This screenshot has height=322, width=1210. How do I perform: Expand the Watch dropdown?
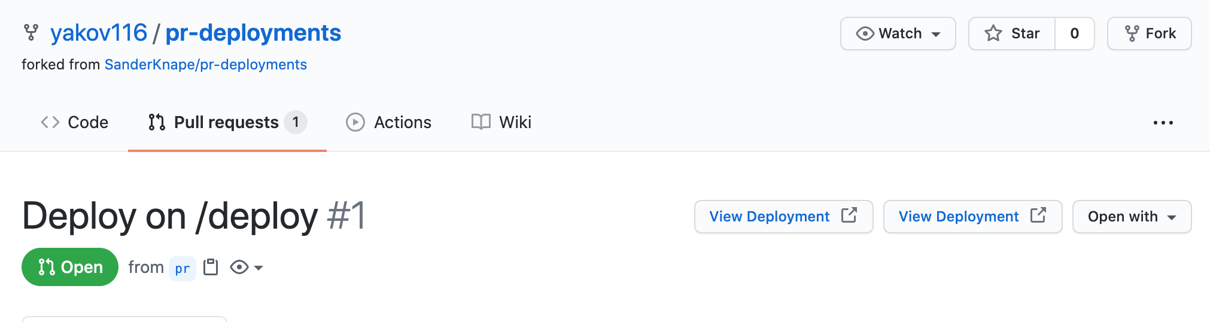pyautogui.click(x=898, y=34)
